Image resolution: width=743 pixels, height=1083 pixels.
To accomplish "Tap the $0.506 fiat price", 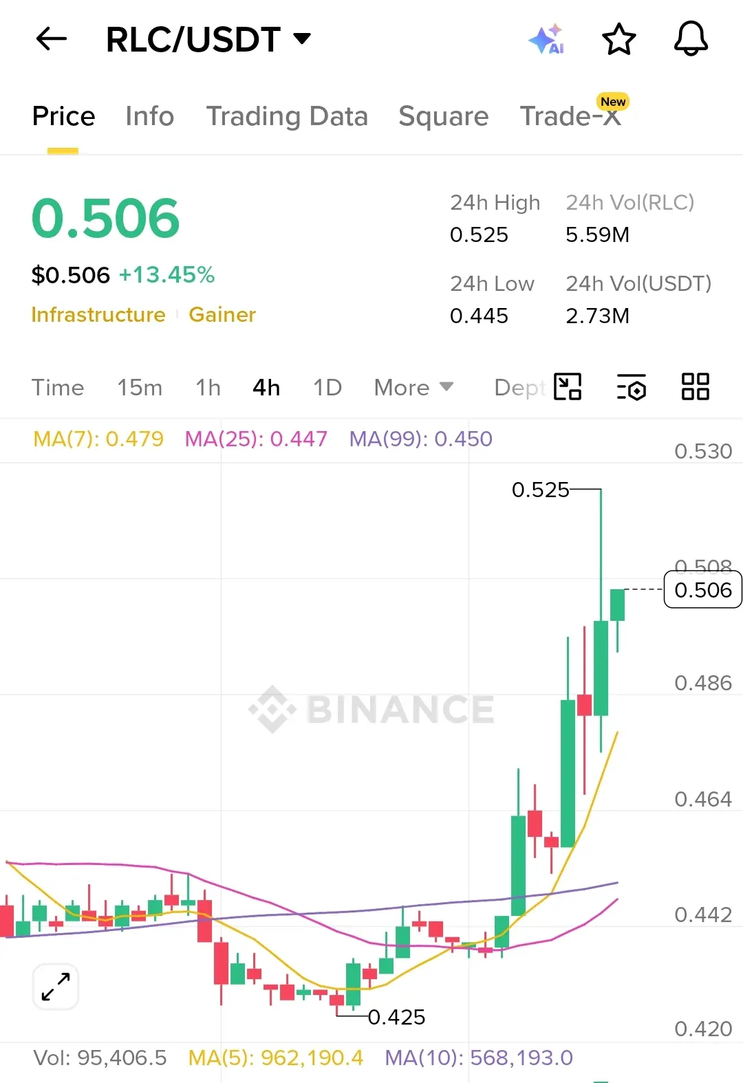I will click(71, 275).
